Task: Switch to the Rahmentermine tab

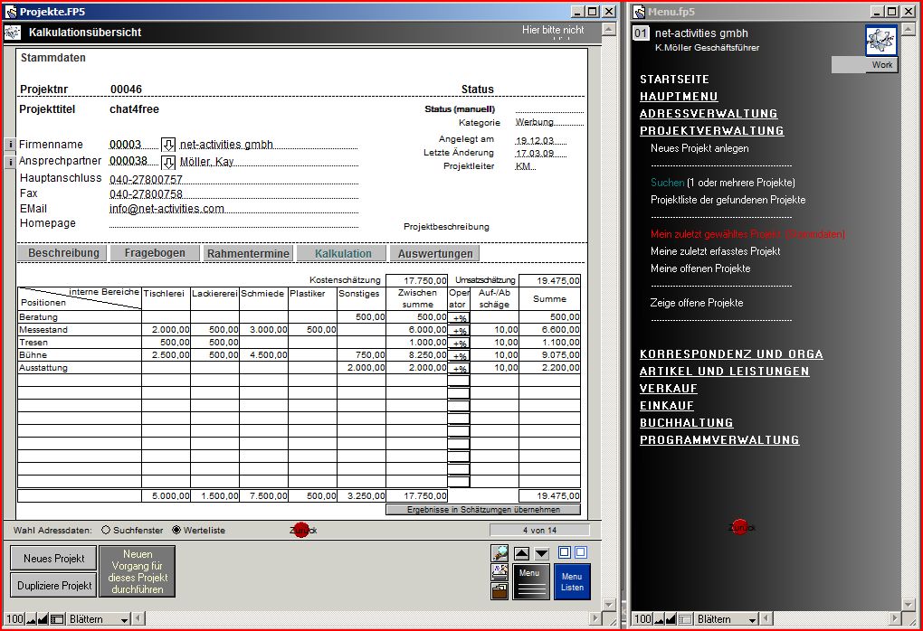Action: (x=248, y=254)
